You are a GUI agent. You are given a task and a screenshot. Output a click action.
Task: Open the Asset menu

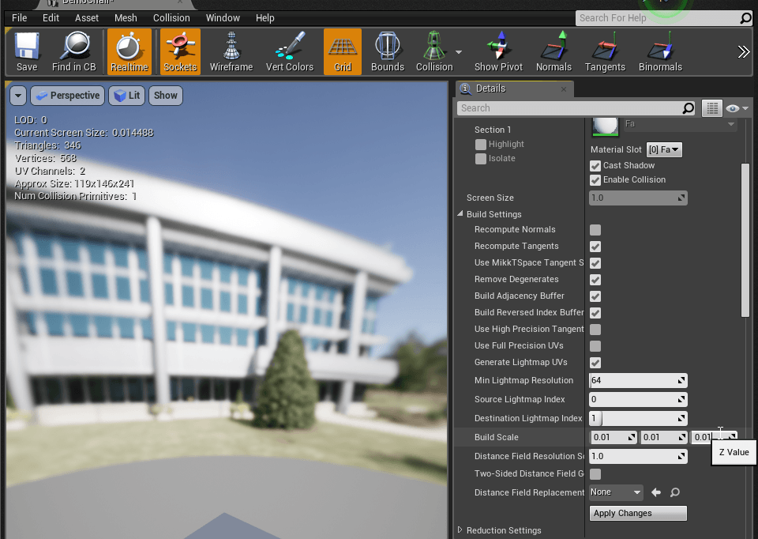[87, 17]
